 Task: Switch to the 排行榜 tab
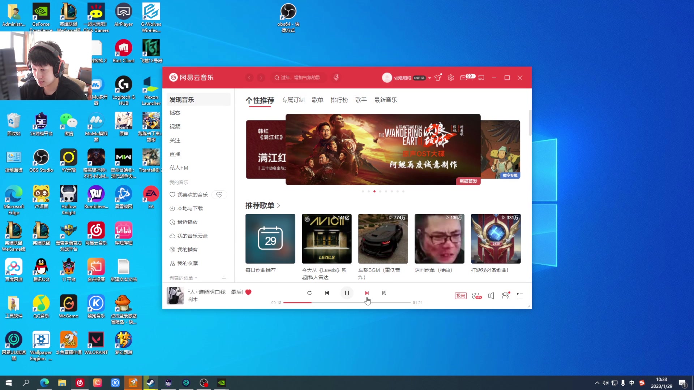pyautogui.click(x=339, y=100)
